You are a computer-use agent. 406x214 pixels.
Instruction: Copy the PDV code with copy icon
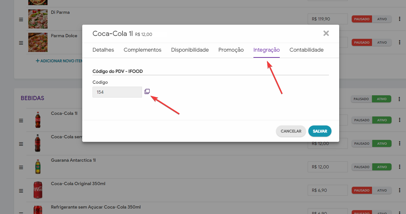tap(147, 91)
